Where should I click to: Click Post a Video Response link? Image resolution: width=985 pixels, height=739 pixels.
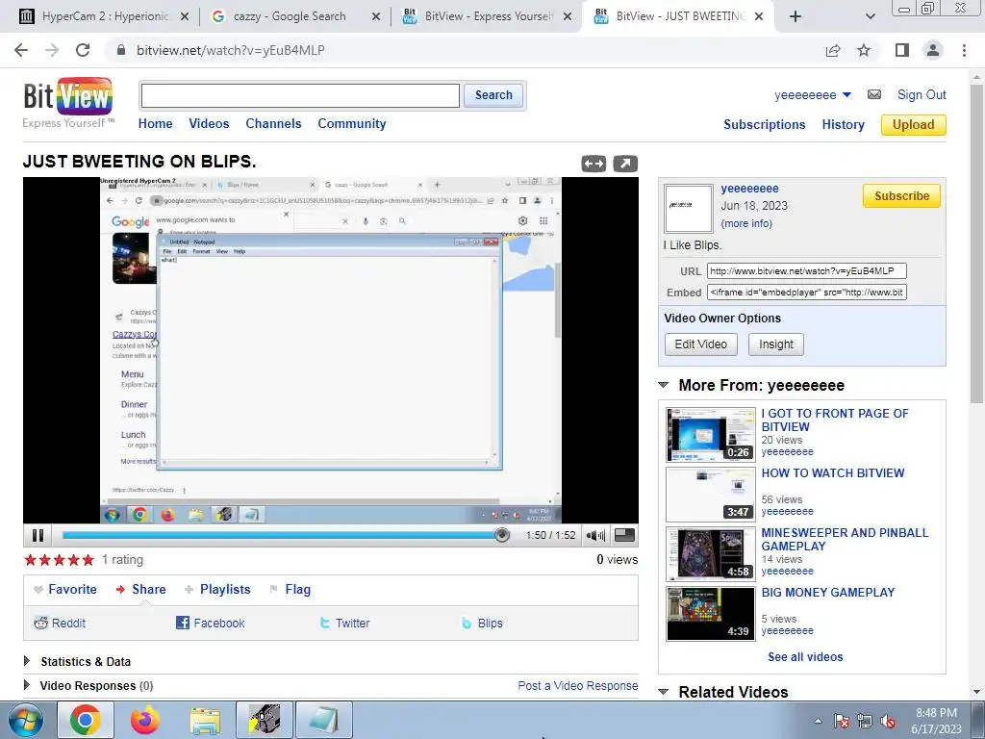[x=578, y=685]
